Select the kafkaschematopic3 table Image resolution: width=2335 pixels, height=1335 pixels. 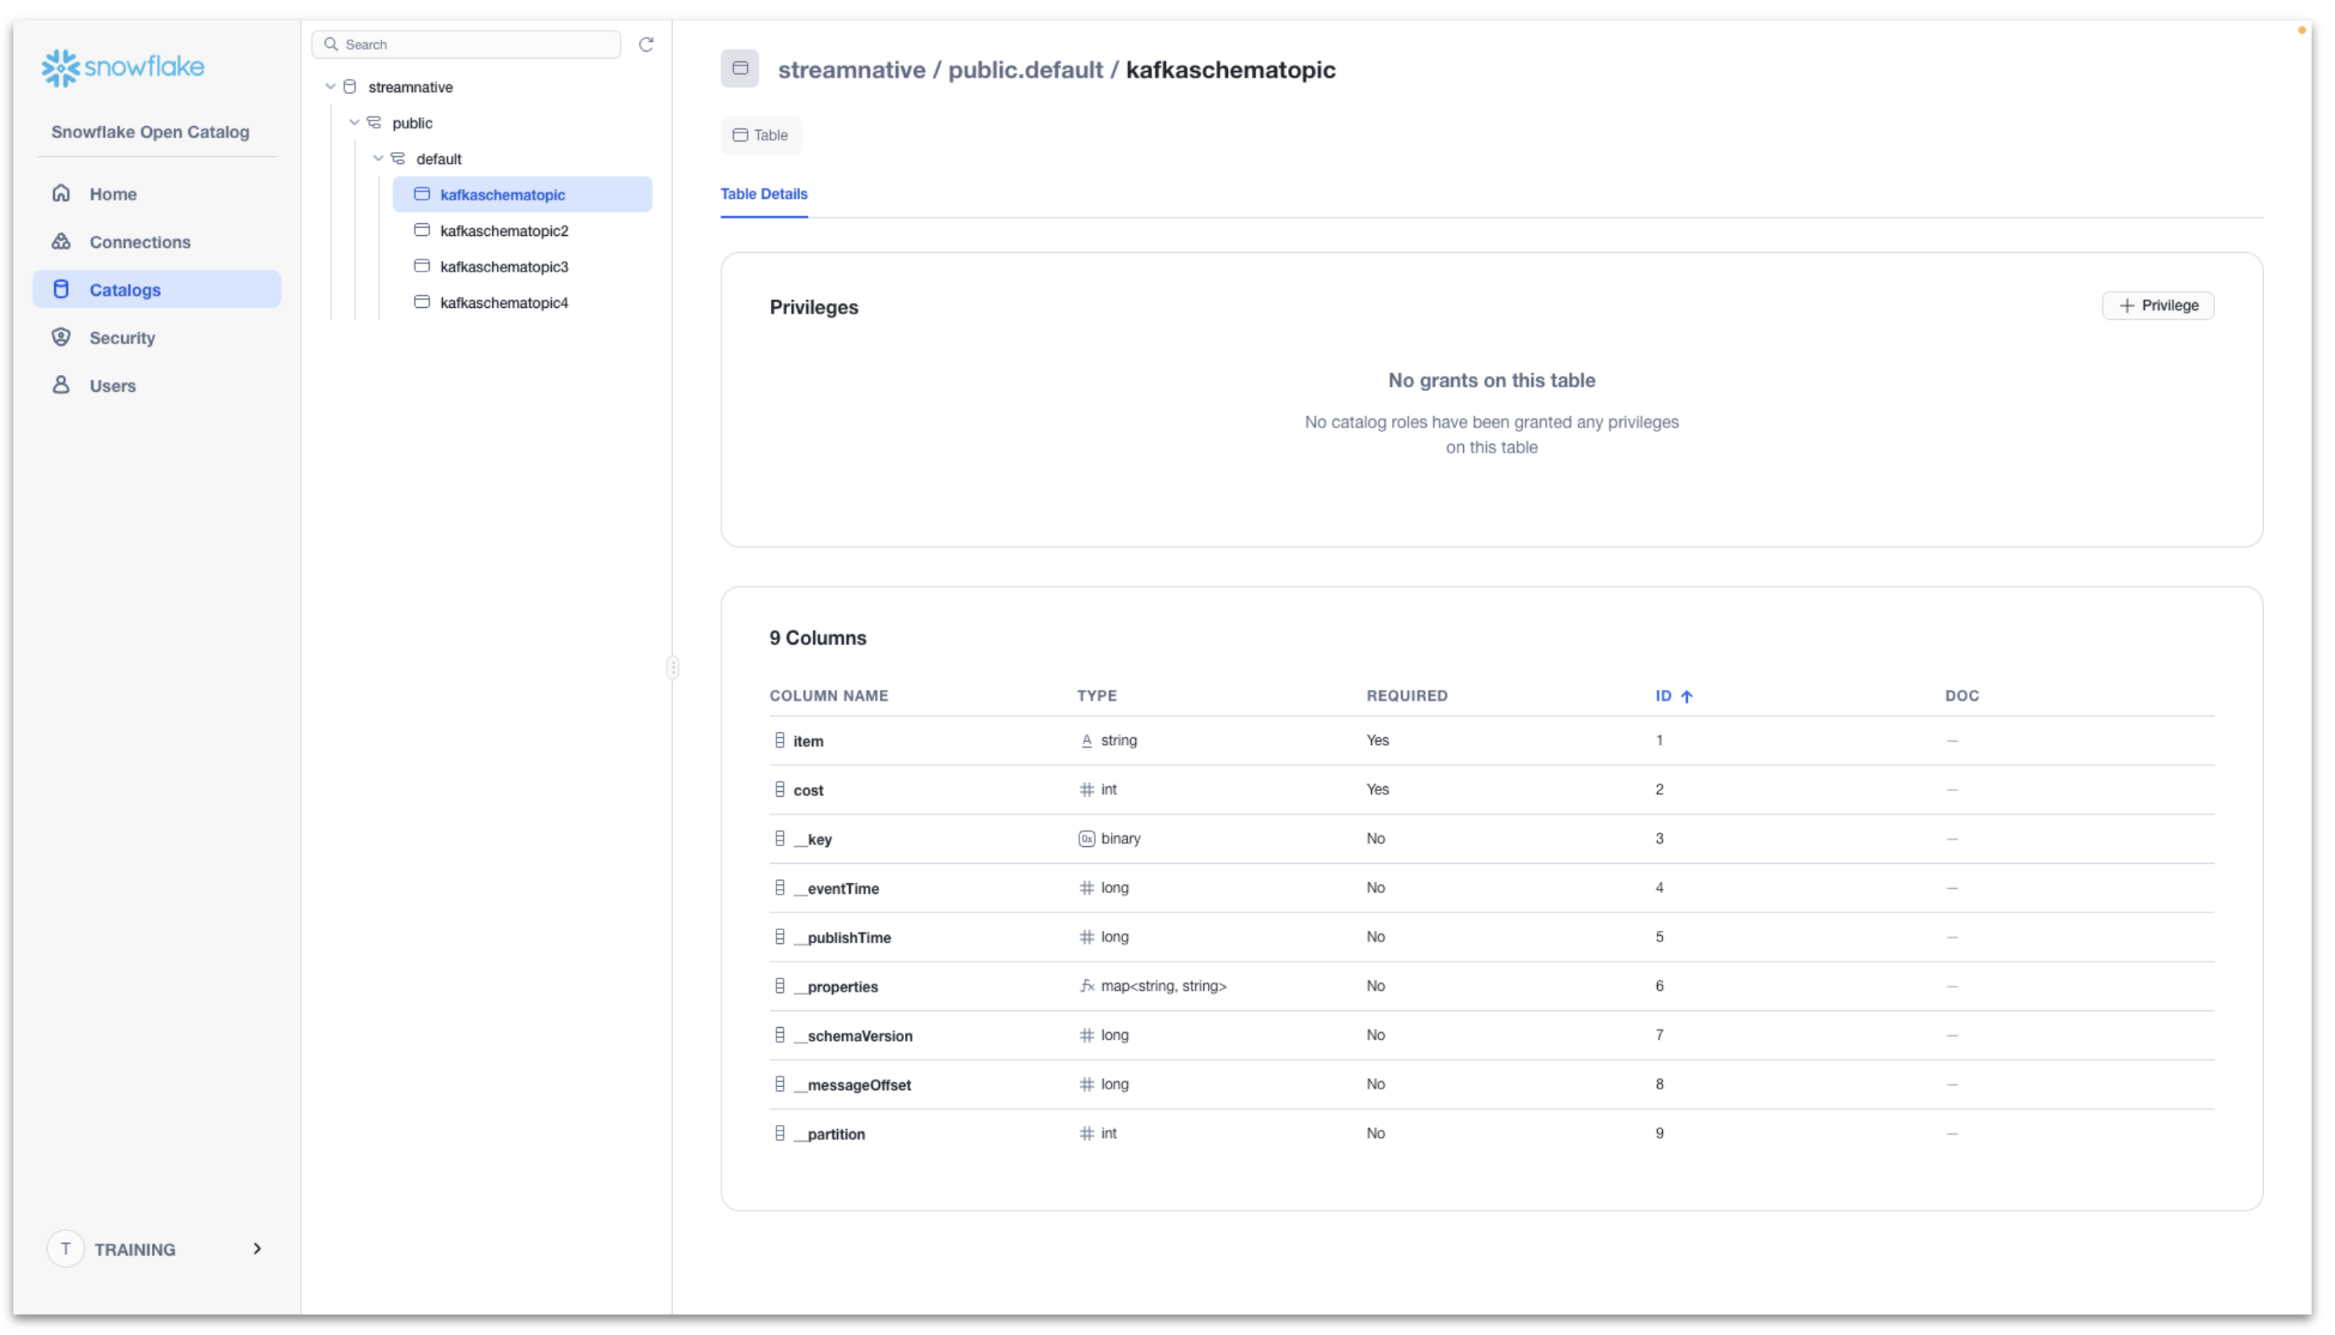[x=503, y=266]
